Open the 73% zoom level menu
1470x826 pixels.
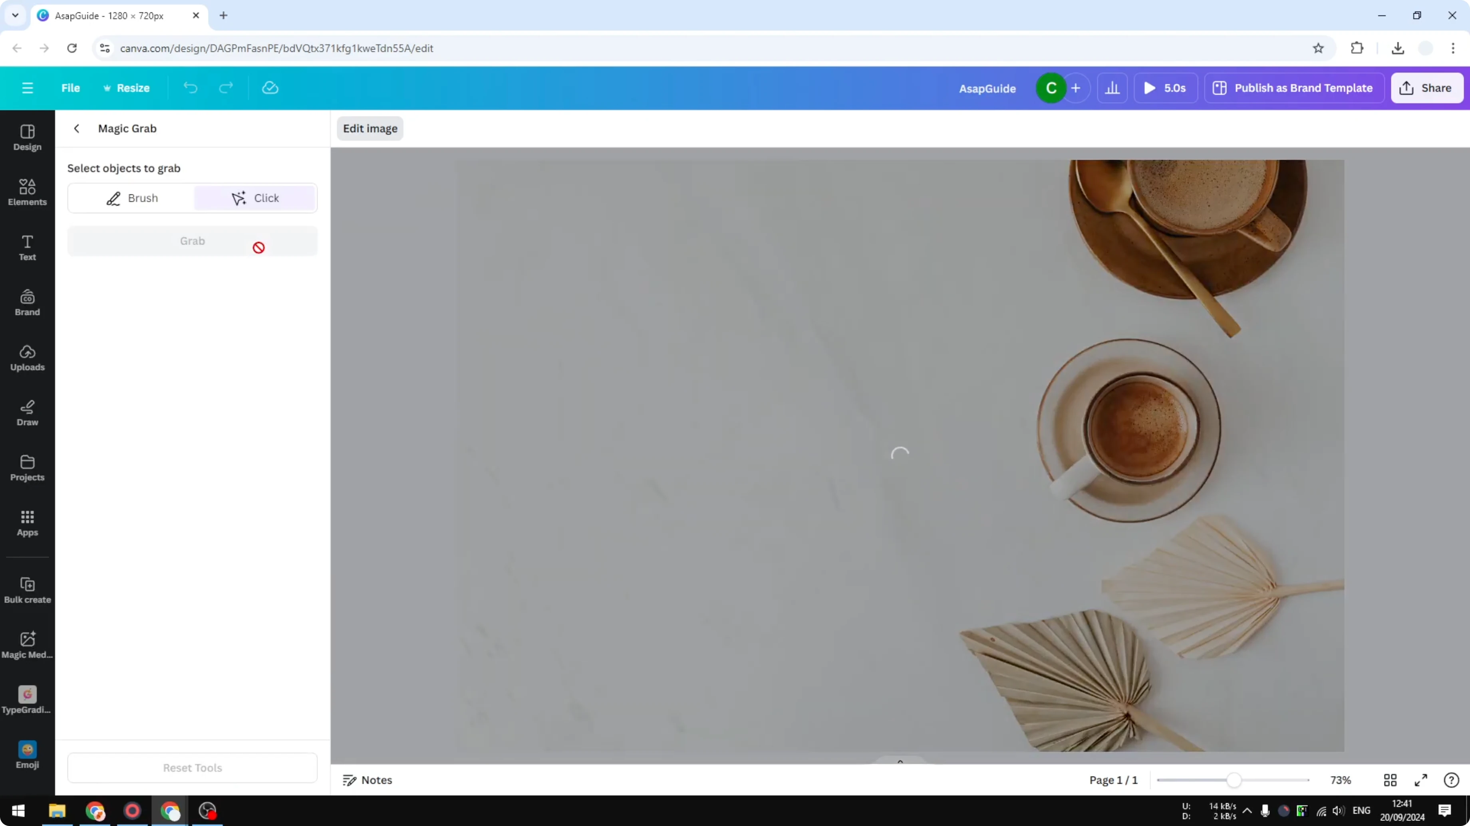(x=1341, y=780)
